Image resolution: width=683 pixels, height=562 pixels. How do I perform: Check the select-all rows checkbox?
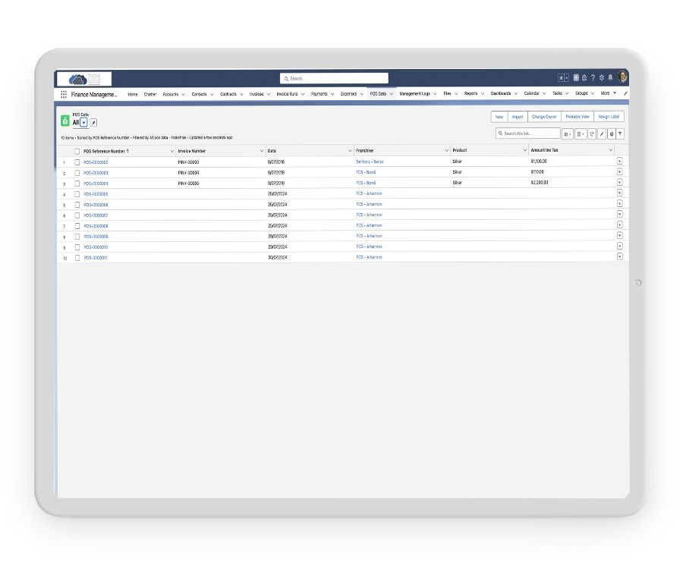77,151
